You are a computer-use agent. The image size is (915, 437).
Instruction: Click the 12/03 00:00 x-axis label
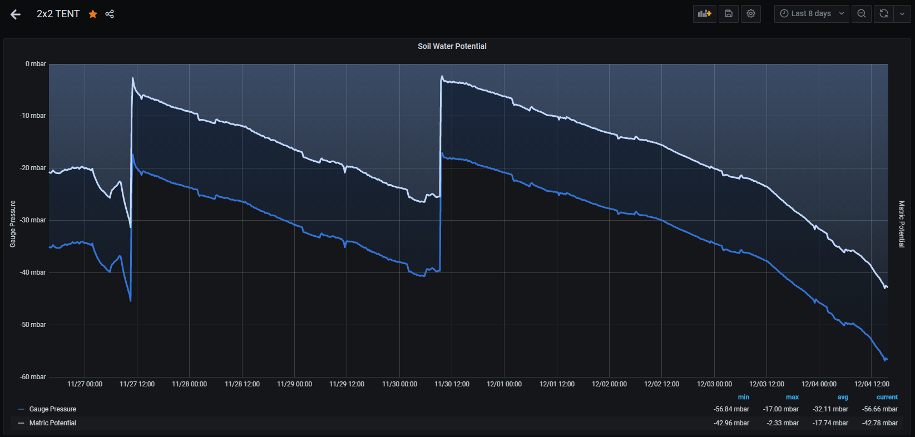coord(714,384)
